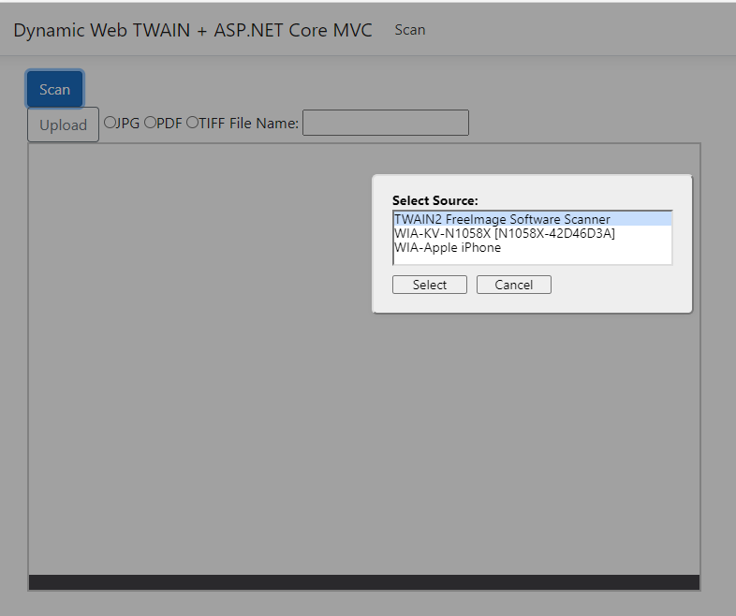This screenshot has width=736, height=616.
Task: Pick the TIFF radio option
Action: pyautogui.click(x=192, y=123)
